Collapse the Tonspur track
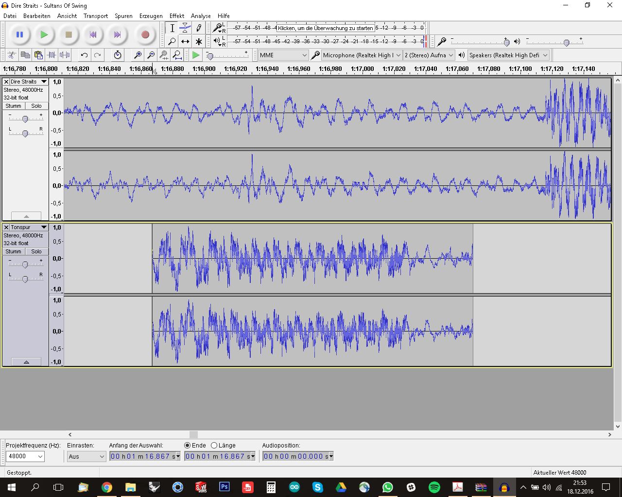 coord(26,362)
